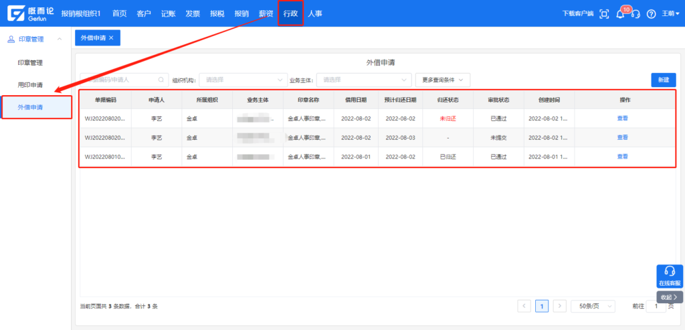This screenshot has width=685, height=330.
Task: Select page 1 in pagination
Action: [542, 307]
